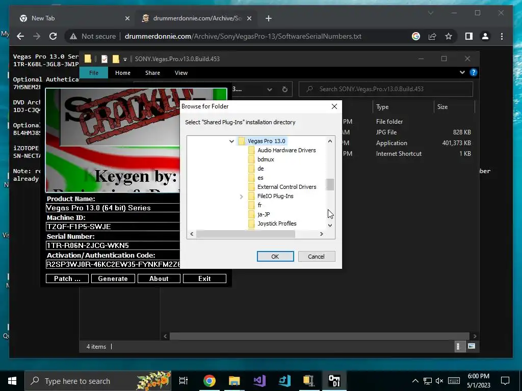Open the Google account icon in address bar

click(x=416, y=36)
